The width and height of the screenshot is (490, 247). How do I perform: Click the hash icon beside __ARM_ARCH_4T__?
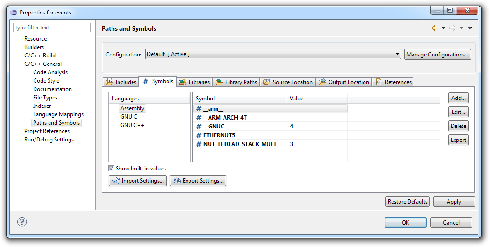pos(199,118)
